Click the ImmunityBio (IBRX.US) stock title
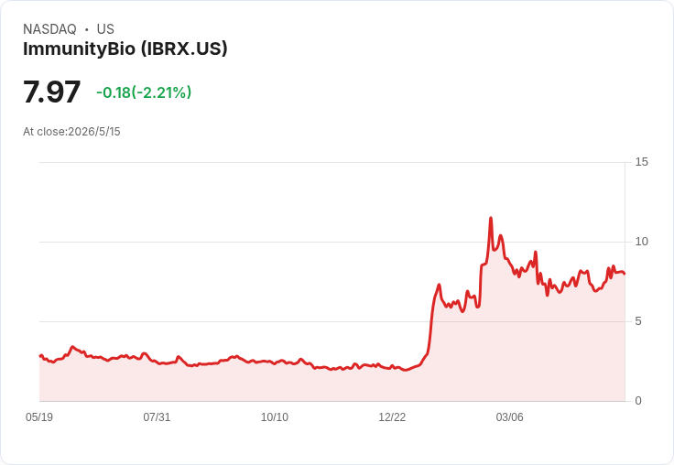 tap(125, 49)
